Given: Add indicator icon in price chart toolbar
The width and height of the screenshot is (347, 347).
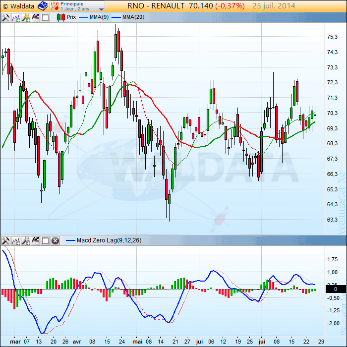Looking at the screenshot, I should tap(16, 17).
